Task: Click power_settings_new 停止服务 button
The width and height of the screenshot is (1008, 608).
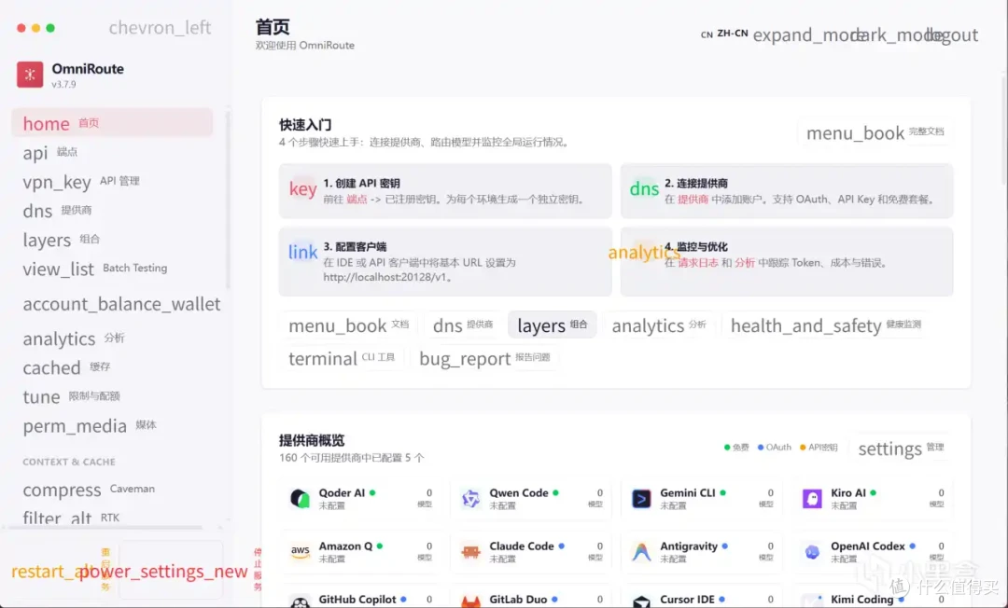Action: [171, 570]
